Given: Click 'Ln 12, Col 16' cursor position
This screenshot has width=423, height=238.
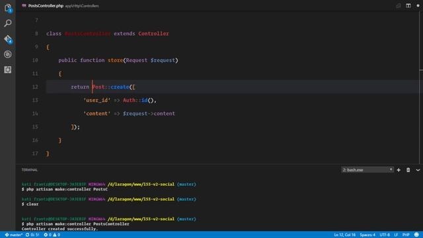Looking at the screenshot, I should tap(344, 235).
